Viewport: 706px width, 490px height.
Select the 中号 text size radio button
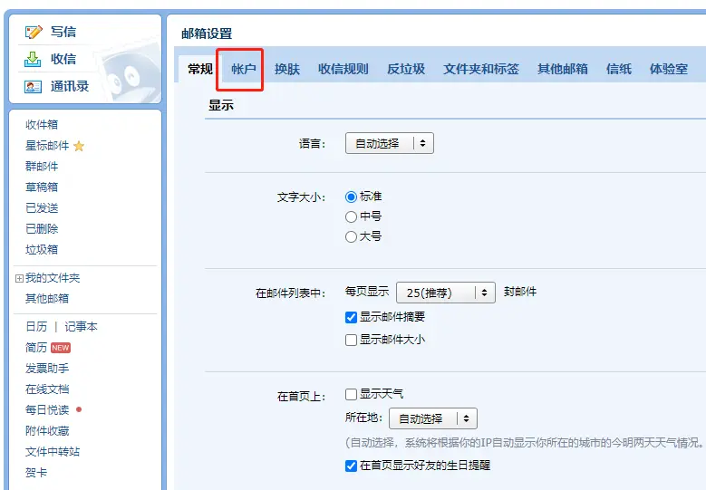coord(352,216)
